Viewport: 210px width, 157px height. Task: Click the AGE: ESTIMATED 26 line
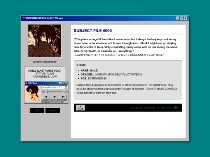point(93,78)
